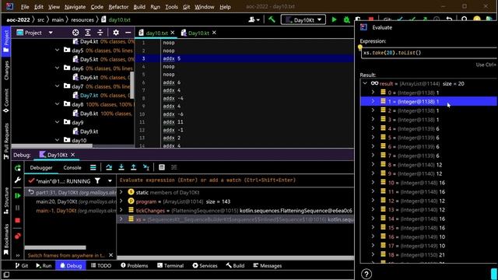Open Day10Kt run configuration dropdown
This screenshot has height=280, width=498.
[x=303, y=19]
